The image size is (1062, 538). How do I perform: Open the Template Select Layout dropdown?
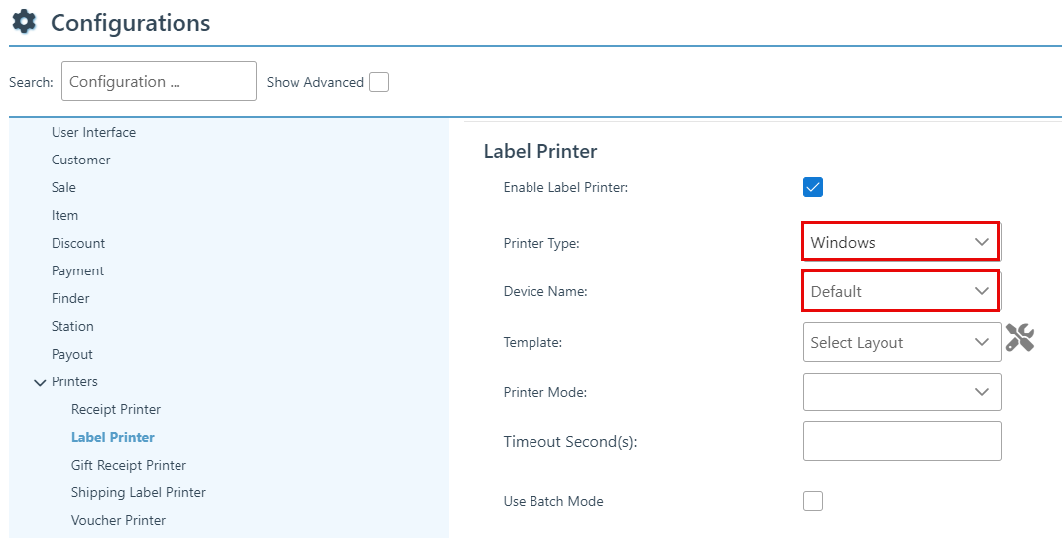pyautogui.click(x=900, y=342)
